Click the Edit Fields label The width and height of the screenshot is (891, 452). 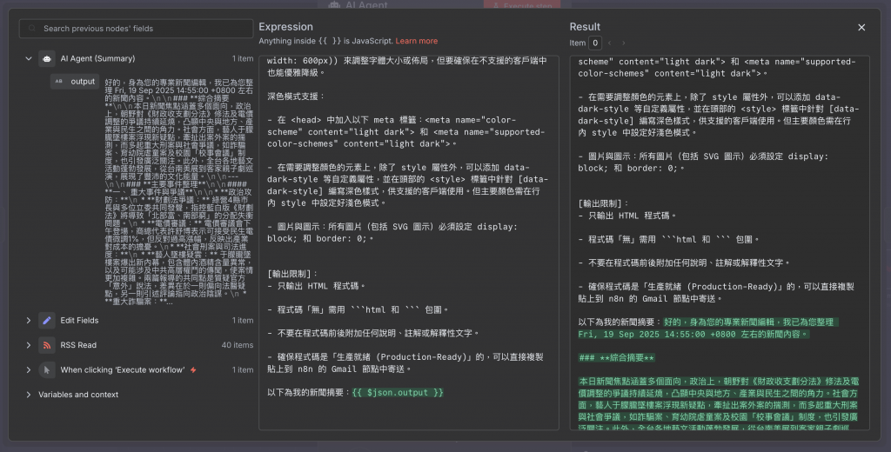(79, 320)
